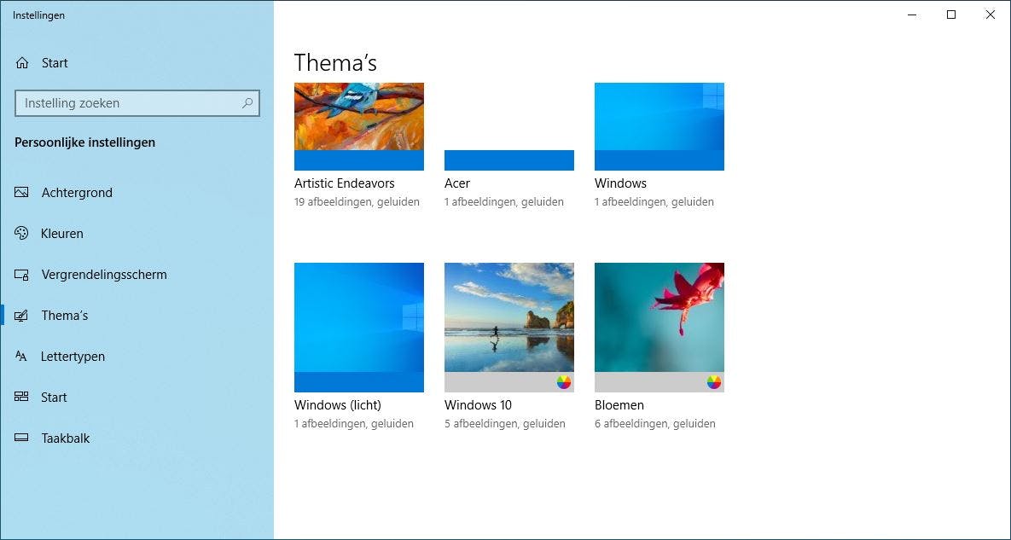Click the Achtergrond picture icon
This screenshot has width=1011, height=540.
coord(21,193)
